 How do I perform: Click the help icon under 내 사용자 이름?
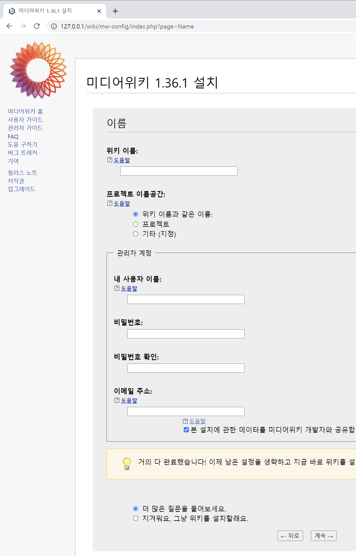[x=117, y=288]
